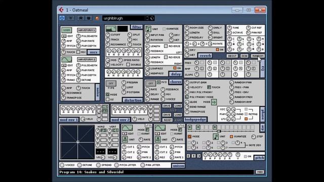324x182 pixels.
Task: Click the diamond preset browser icon
Action: point(152,18)
